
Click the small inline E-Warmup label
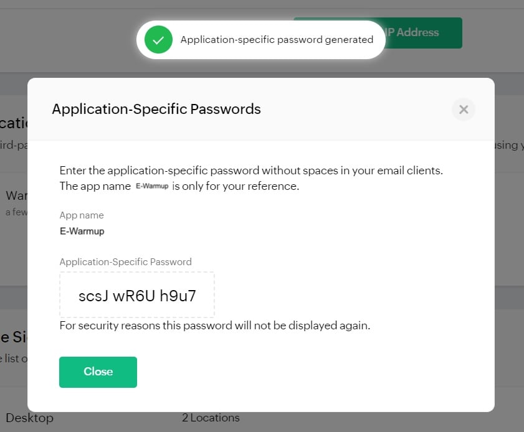(x=152, y=186)
